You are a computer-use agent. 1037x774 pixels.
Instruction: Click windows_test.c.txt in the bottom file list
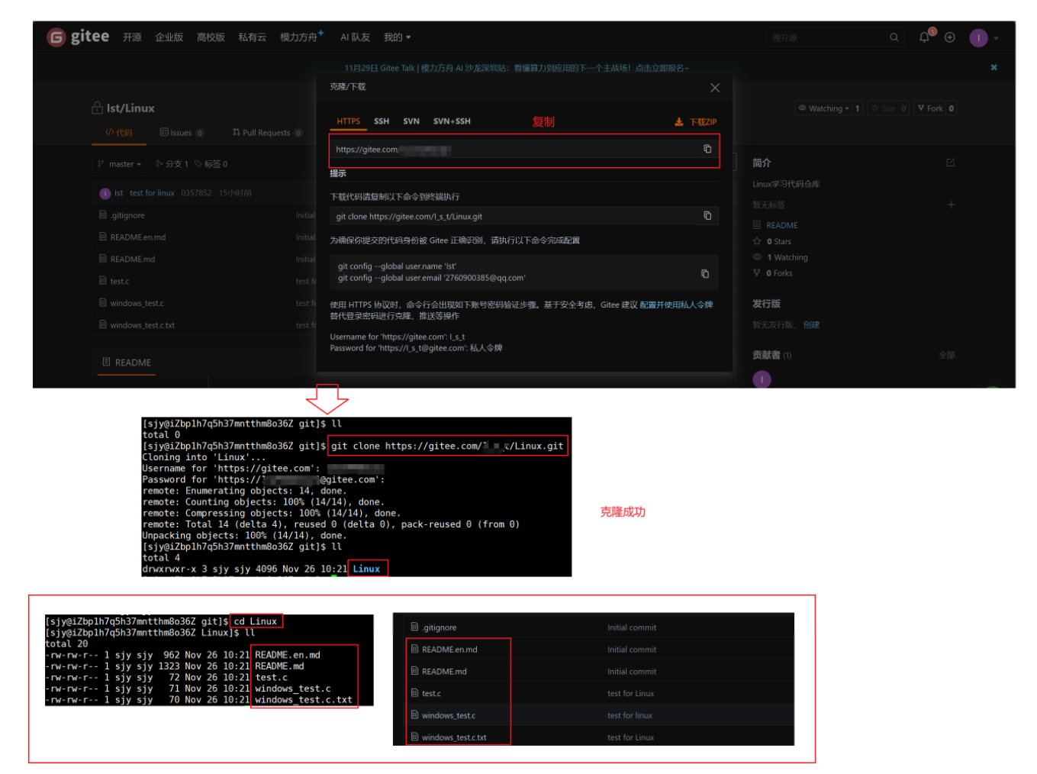pyautogui.click(x=454, y=737)
